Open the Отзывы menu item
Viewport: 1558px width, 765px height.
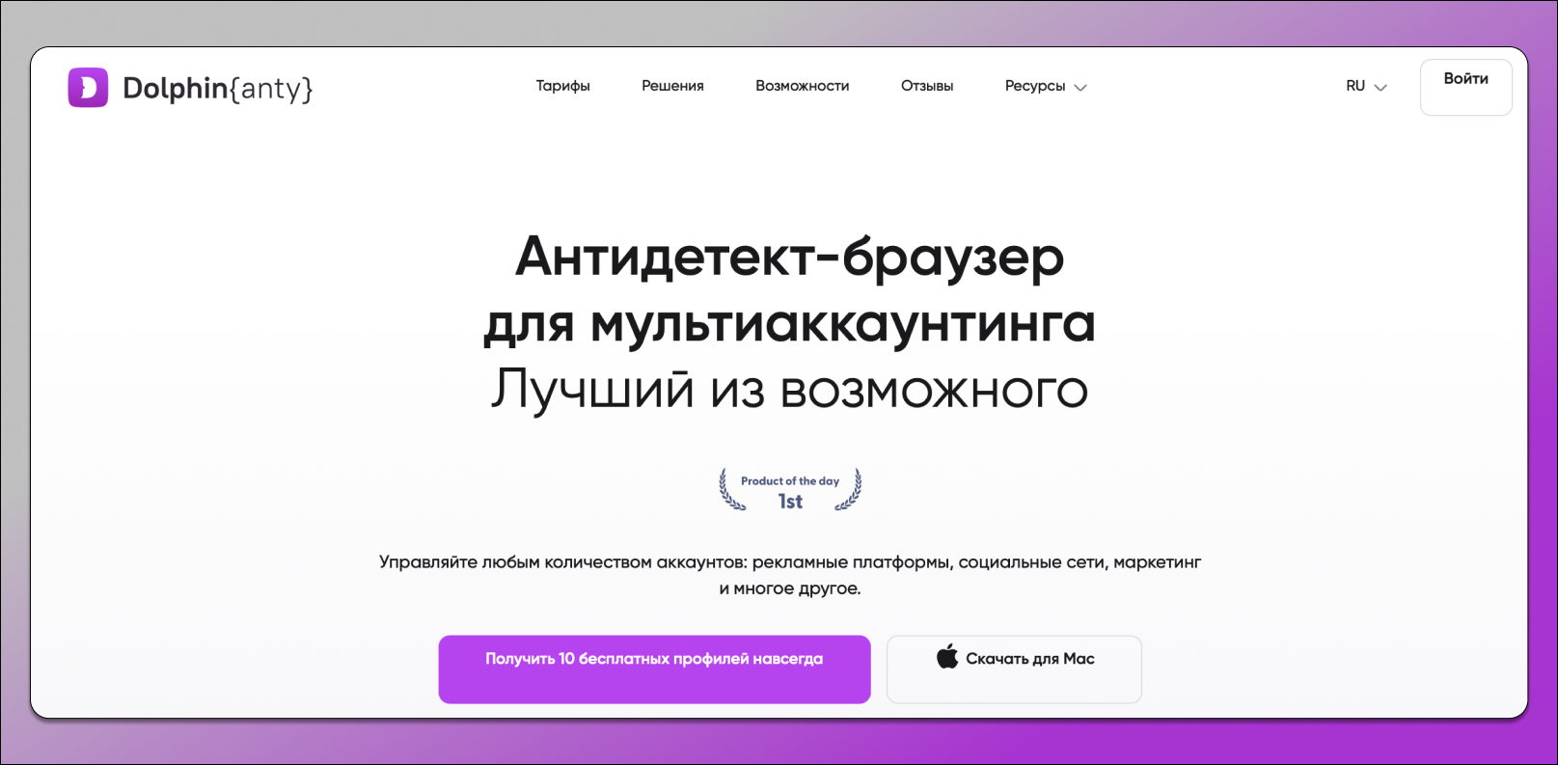pos(926,86)
